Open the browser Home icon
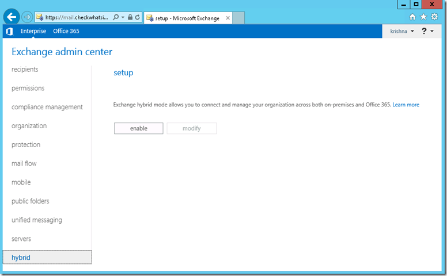Viewport: 447px width, 276px height. click(412, 17)
